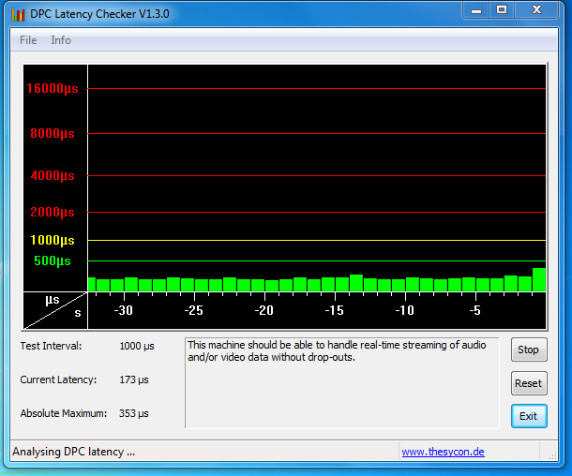Click the 173 µs current latency value
This screenshot has width=572, height=476.
134,379
